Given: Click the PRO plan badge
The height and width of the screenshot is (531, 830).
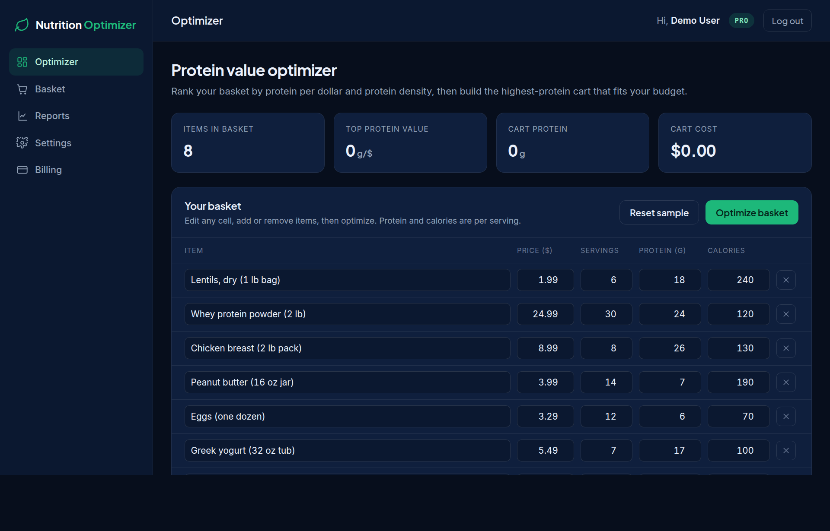Looking at the screenshot, I should point(741,21).
